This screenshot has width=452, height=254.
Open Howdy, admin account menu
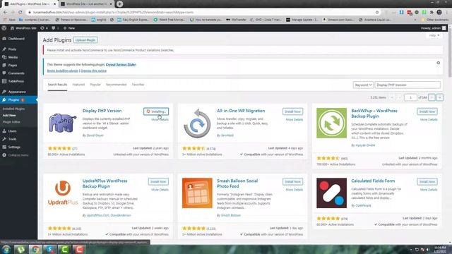coord(433,28)
